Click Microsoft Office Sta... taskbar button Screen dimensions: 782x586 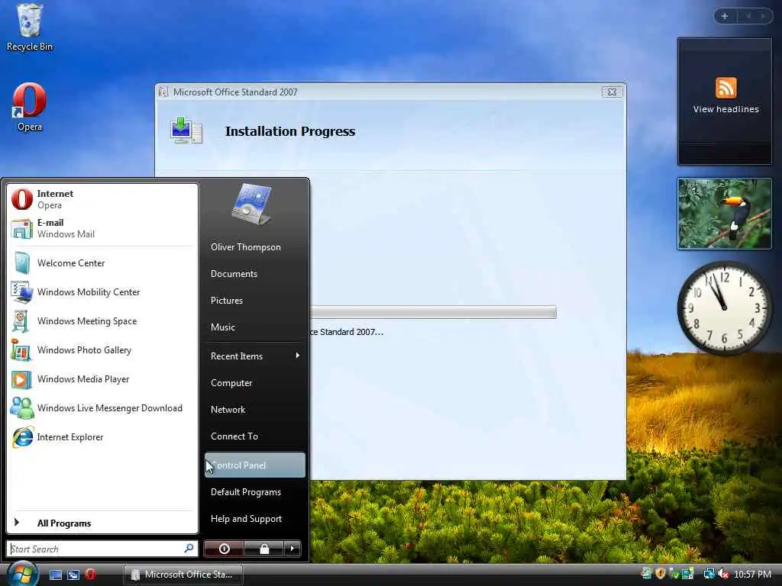click(x=183, y=575)
